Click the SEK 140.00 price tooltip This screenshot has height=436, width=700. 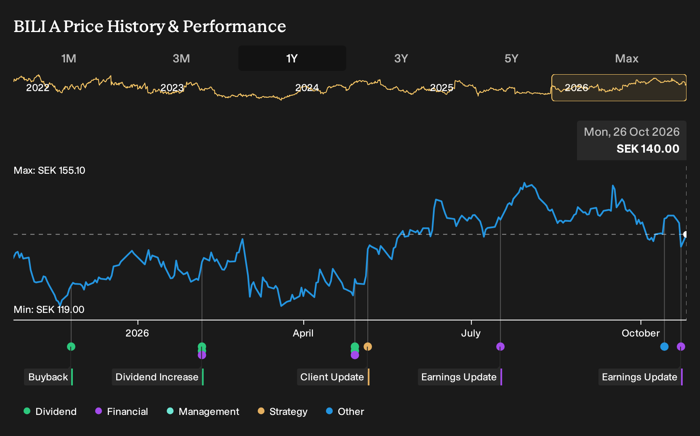coord(632,140)
